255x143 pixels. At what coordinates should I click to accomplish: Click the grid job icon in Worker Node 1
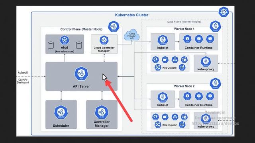click(182, 67)
